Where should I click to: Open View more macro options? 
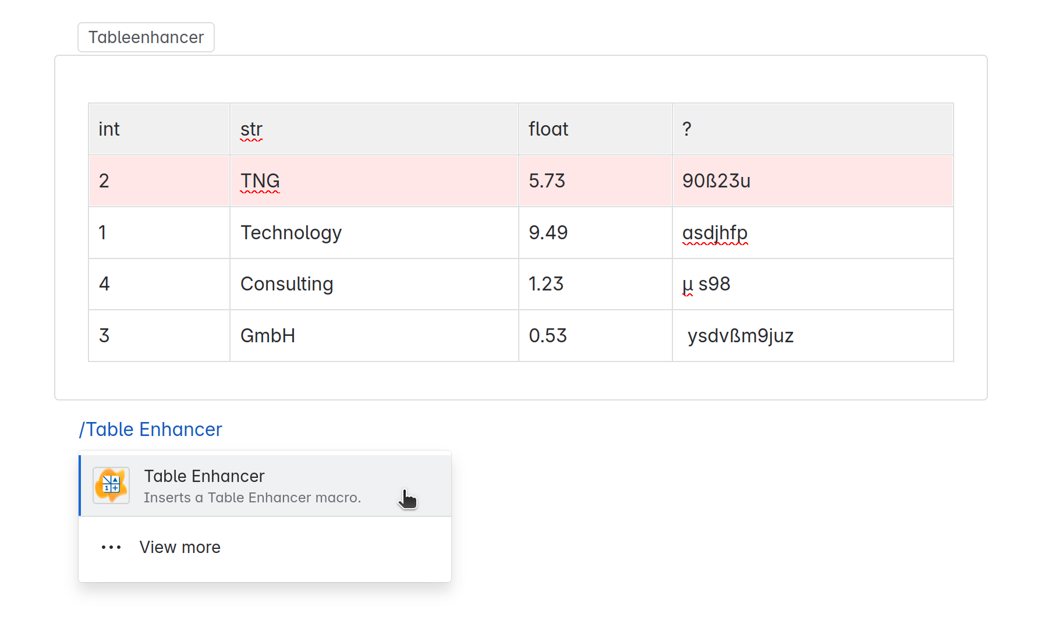(x=180, y=547)
